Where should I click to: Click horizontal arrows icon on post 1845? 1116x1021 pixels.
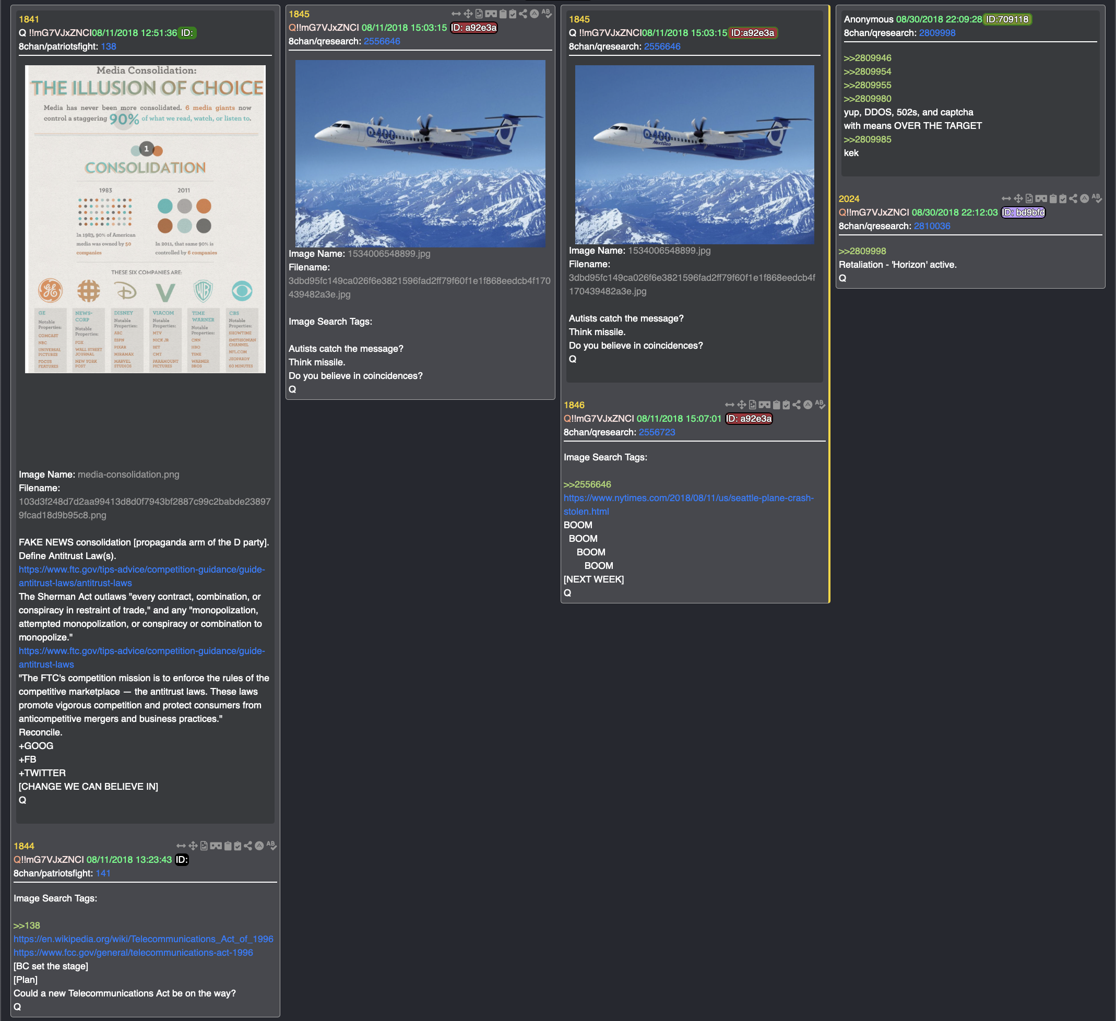456,14
